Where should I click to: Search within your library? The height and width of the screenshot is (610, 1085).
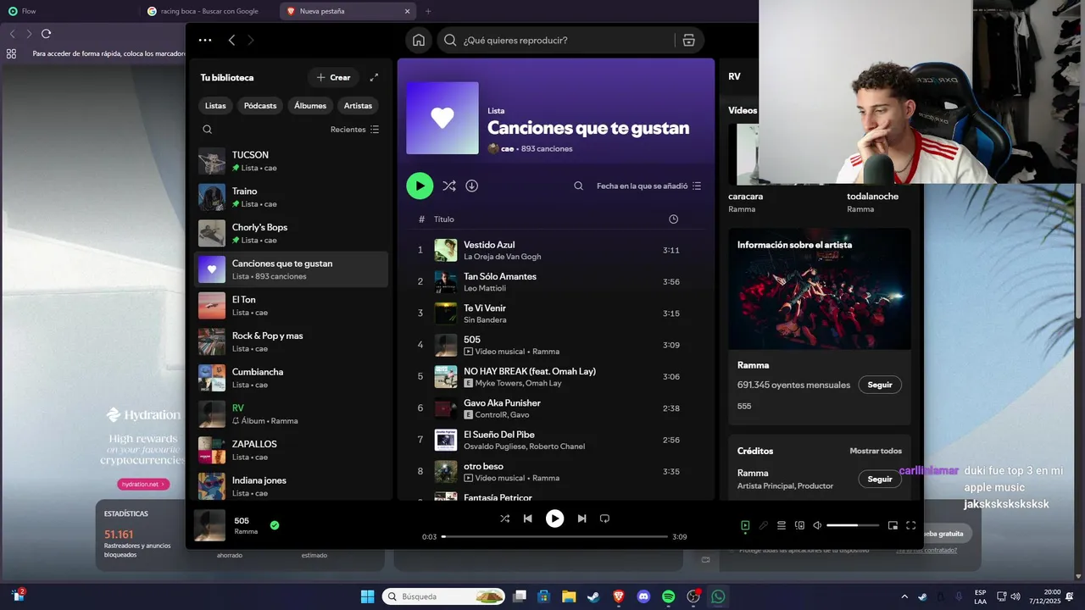click(208, 130)
